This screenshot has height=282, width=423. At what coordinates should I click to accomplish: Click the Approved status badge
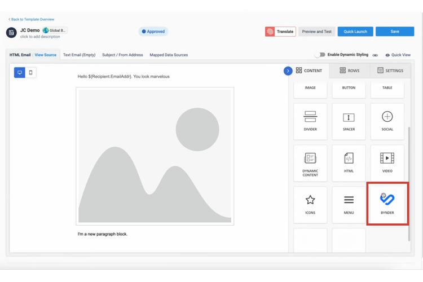tap(153, 32)
